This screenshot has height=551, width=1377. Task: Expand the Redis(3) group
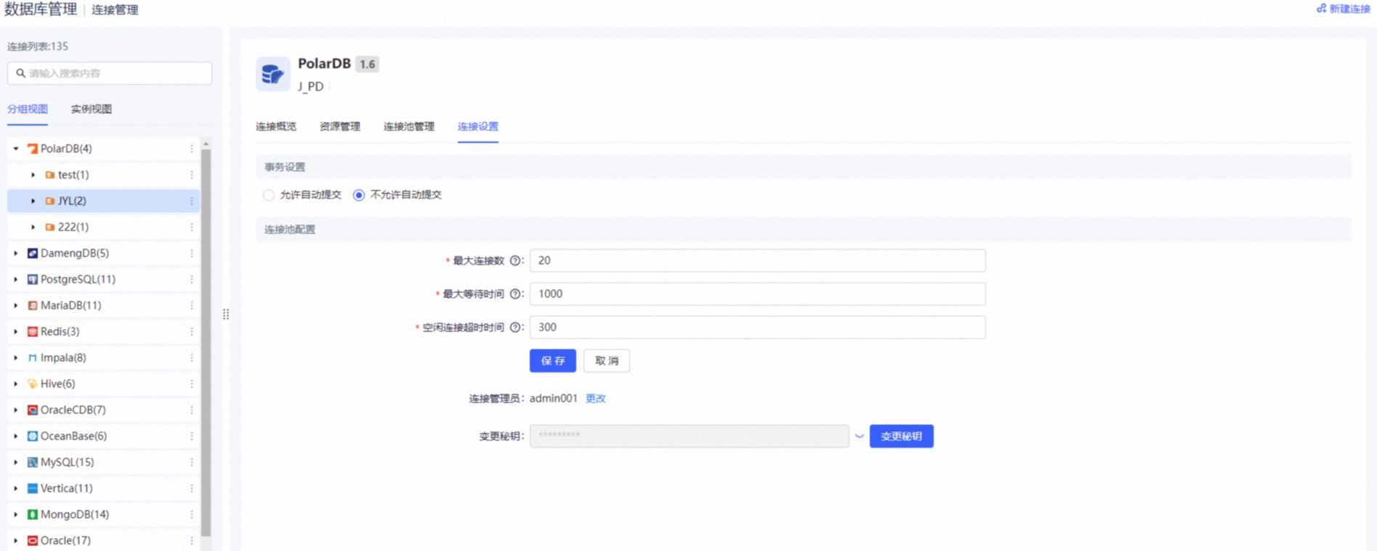[16, 332]
